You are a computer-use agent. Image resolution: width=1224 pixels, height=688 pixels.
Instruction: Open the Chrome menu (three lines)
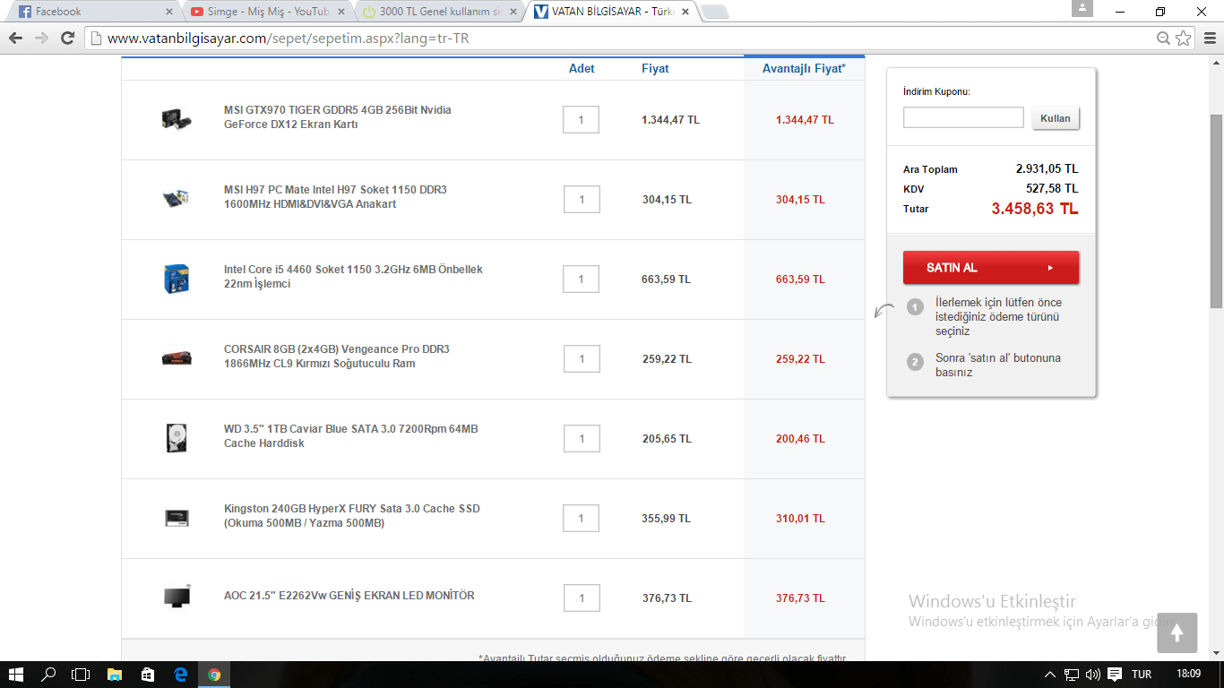1208,39
